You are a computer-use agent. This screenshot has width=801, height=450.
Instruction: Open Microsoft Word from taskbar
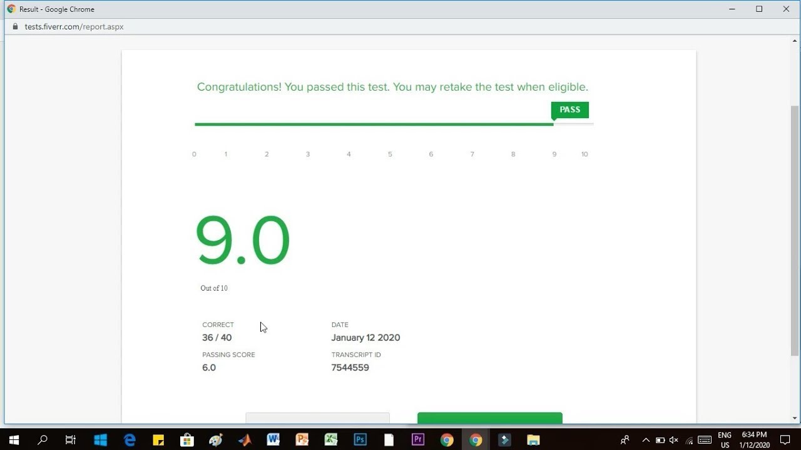273,439
